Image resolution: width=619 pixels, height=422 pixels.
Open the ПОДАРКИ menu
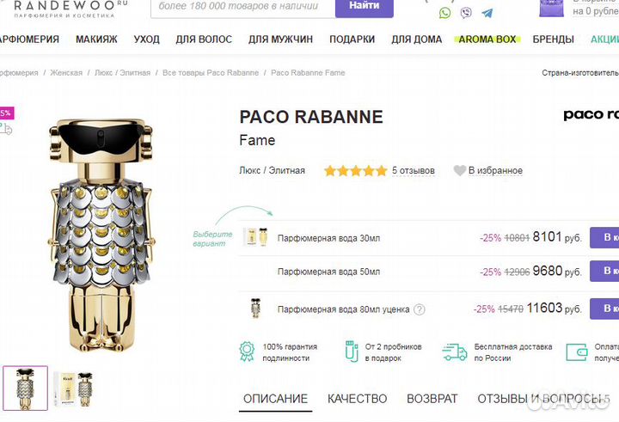352,40
